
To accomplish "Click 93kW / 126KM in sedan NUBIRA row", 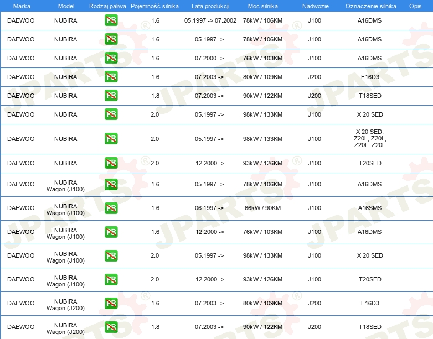I will click(262, 163).
